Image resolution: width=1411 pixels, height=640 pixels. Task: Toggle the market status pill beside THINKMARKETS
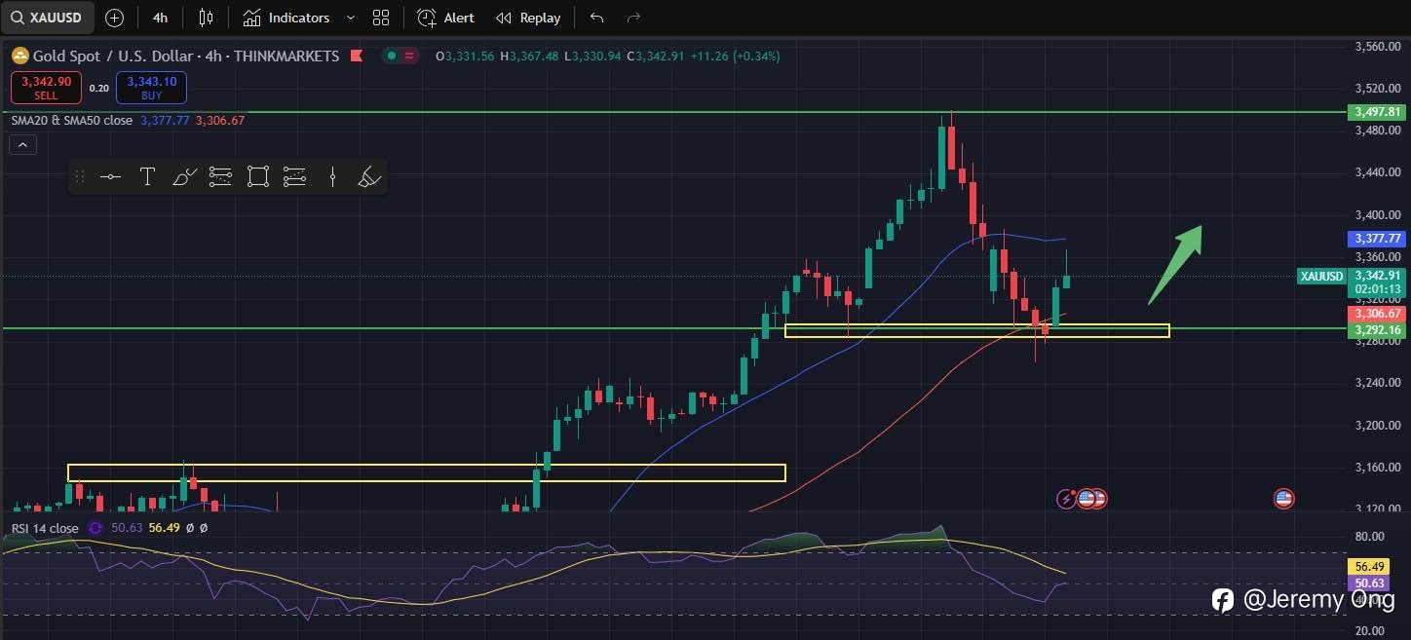400,56
